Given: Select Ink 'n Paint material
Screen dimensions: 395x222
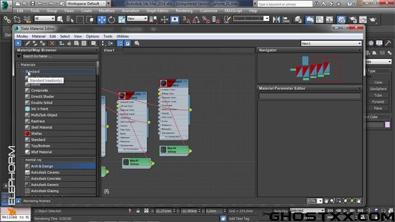Looking at the screenshot, I should (x=60, y=109).
